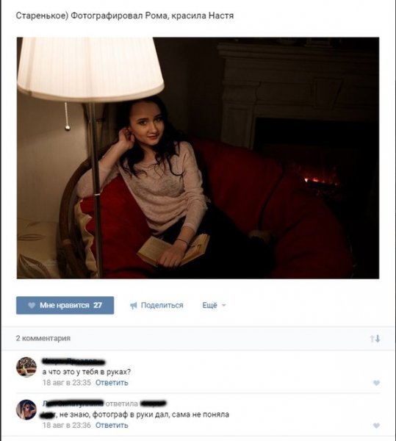Open the "18 авг в 23:35" timestamp link

point(67,382)
